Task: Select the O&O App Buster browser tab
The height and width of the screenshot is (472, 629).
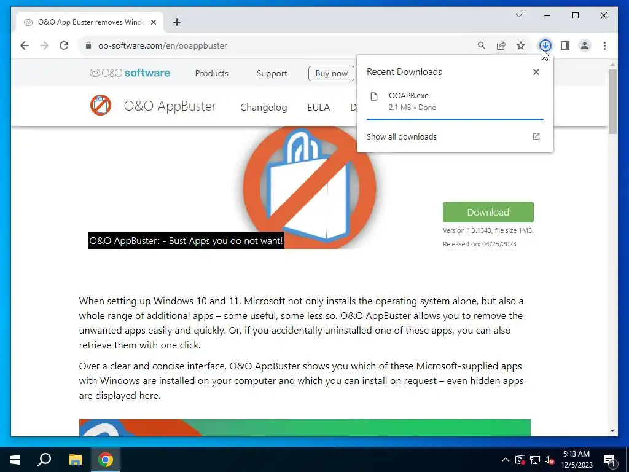Action: click(x=90, y=22)
